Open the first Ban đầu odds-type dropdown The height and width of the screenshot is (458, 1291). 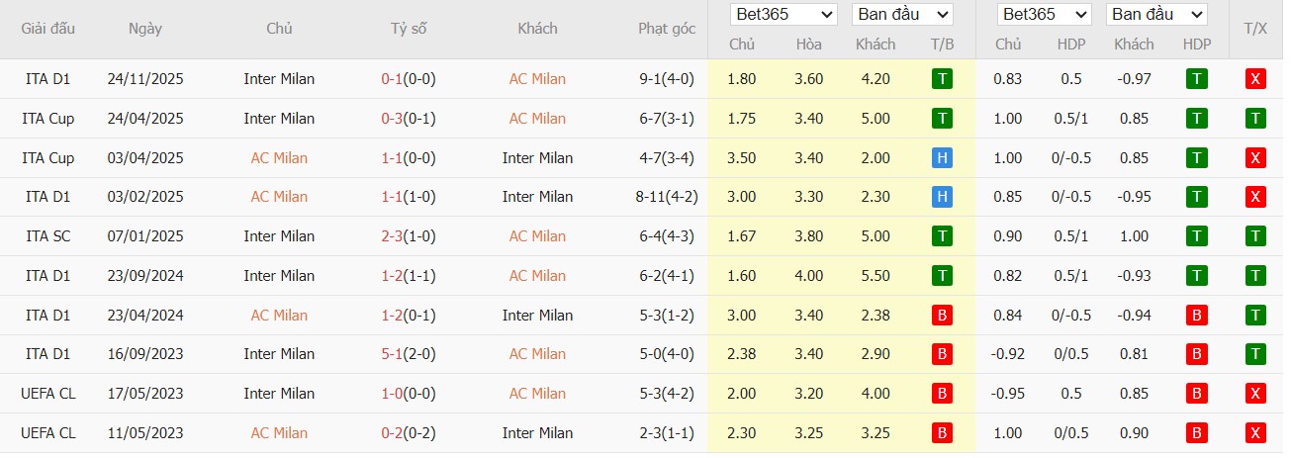point(901,15)
